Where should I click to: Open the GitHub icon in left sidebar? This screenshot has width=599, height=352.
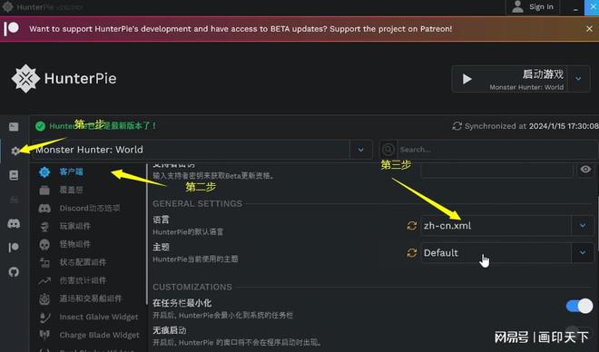click(x=14, y=272)
